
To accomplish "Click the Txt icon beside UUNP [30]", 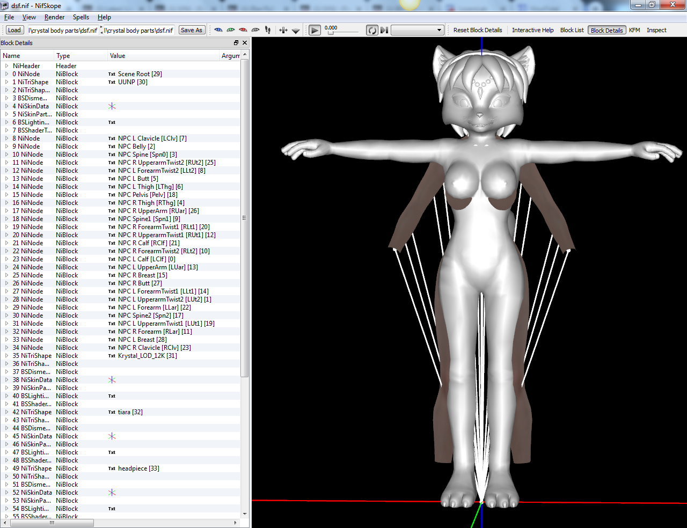I will [112, 82].
